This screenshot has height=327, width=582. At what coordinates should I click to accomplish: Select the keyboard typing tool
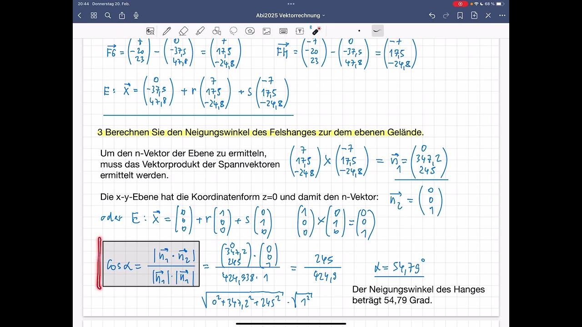tap(283, 31)
